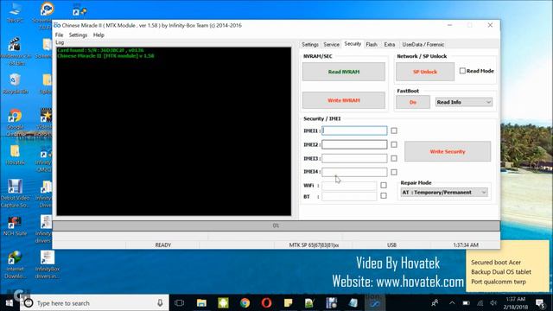
Task: Click the IMEI3 input field
Action: 354,158
